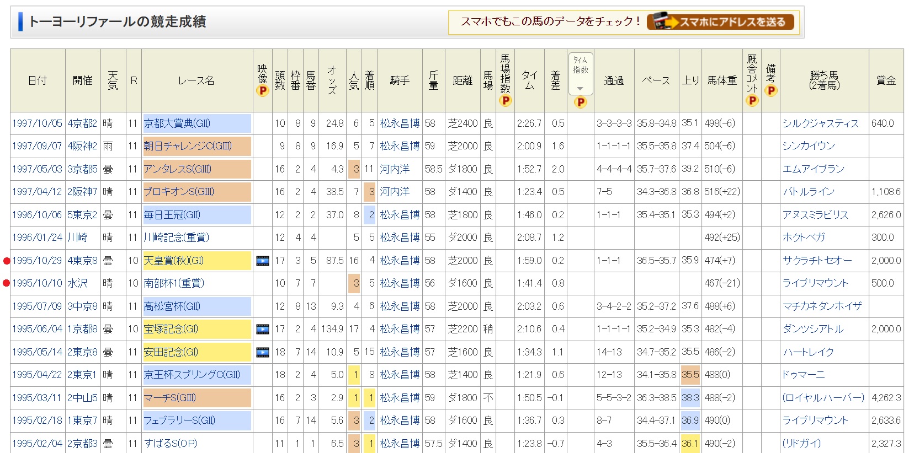The width and height of the screenshot is (909, 453).
Task: Open winner link サクラチトセオー
Action: coord(817,261)
